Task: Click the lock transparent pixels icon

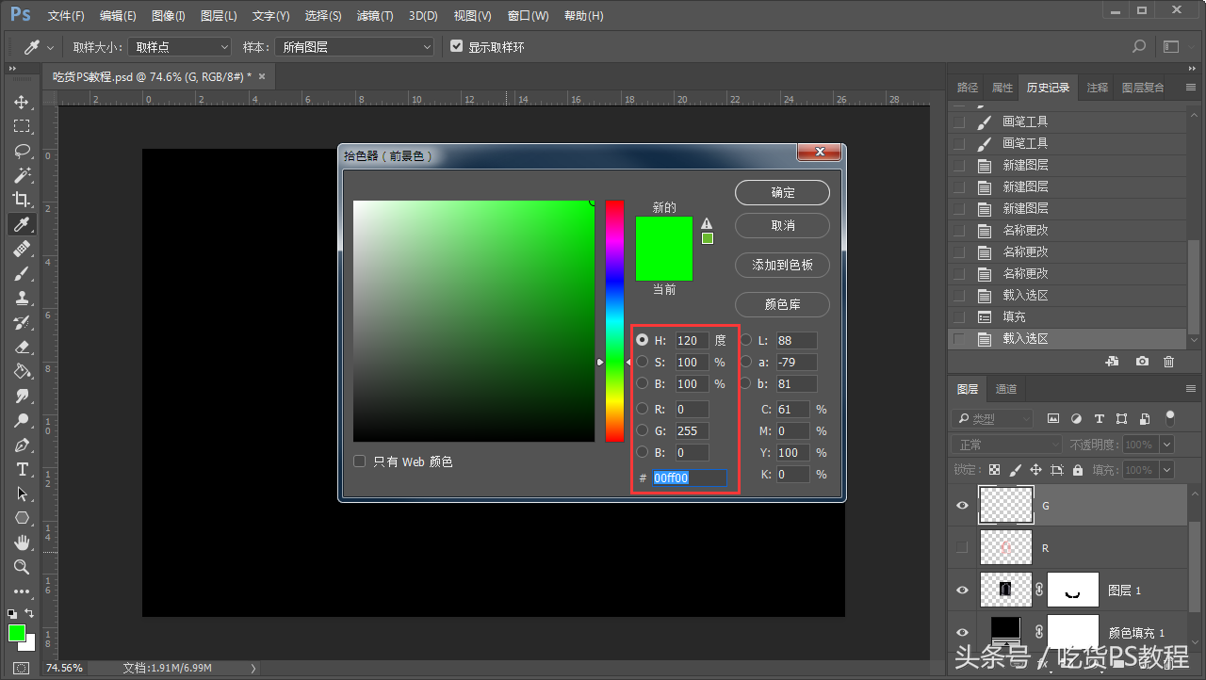Action: [x=994, y=470]
